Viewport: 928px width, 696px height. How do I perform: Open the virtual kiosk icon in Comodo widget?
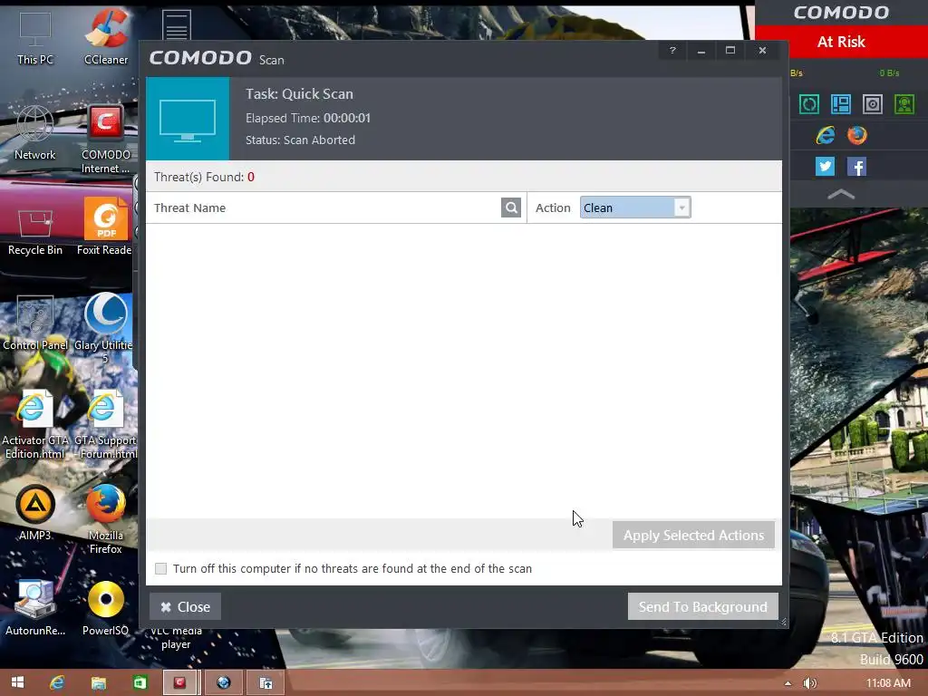point(873,104)
